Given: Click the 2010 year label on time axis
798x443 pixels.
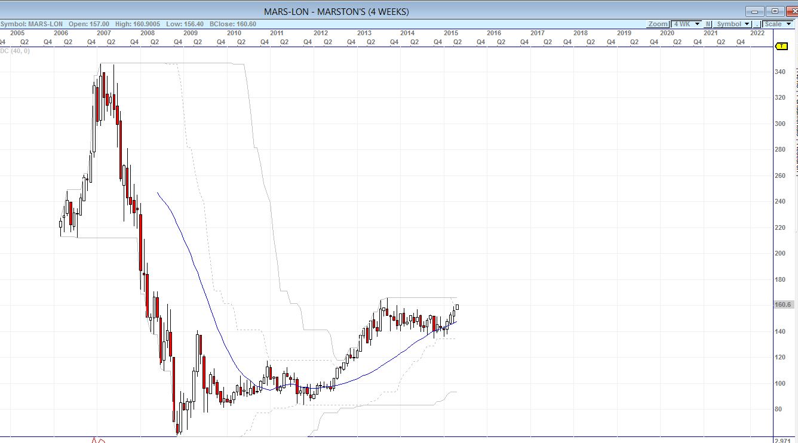Looking at the screenshot, I should [234, 33].
